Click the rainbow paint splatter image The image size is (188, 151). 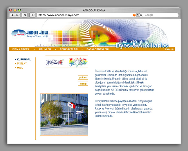(x=78, y=62)
